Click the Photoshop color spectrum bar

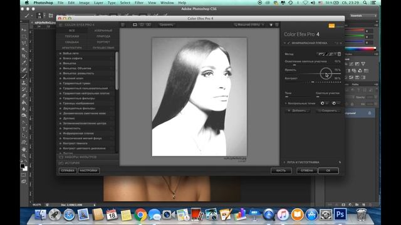(361, 49)
